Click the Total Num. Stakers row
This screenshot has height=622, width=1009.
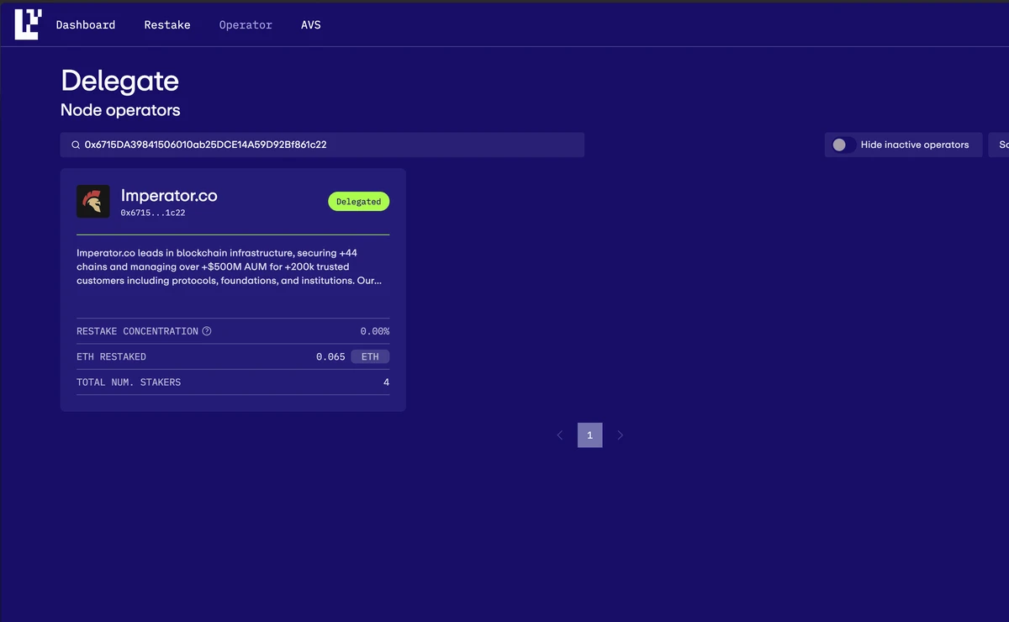233,382
